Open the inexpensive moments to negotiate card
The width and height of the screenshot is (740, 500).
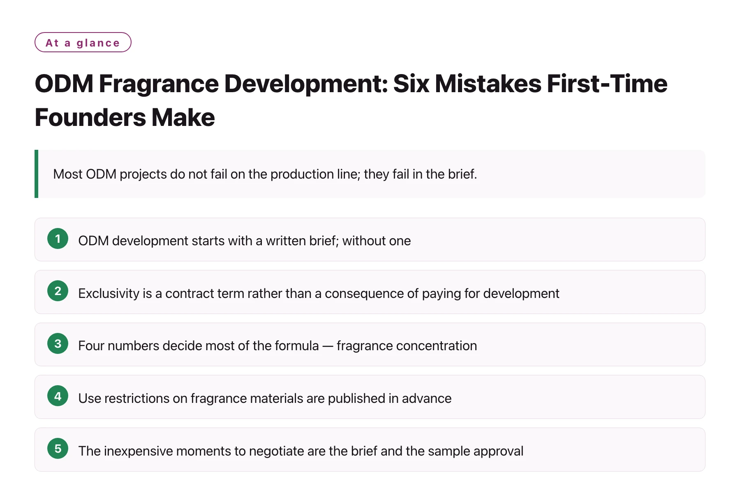[370, 450]
